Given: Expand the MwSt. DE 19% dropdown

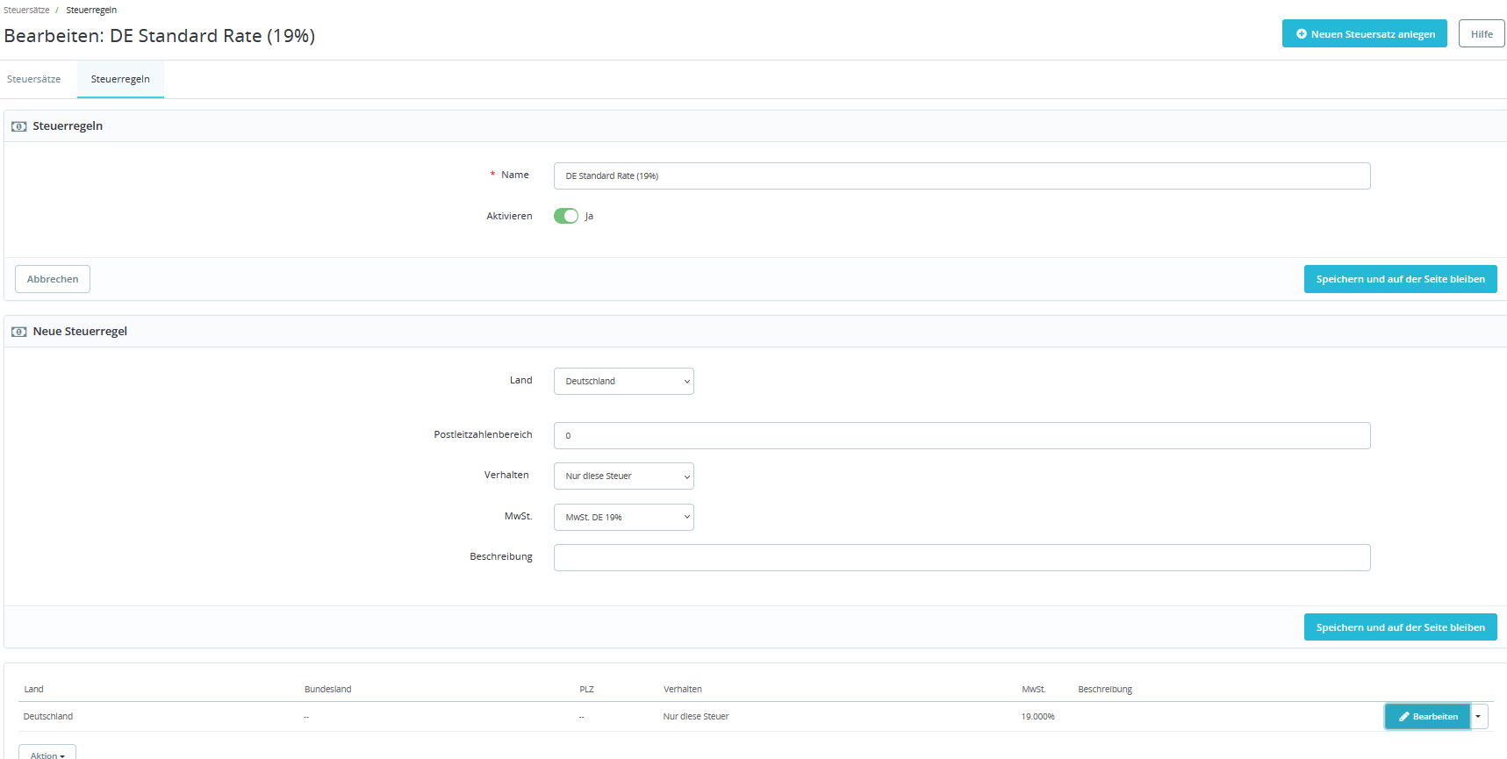Looking at the screenshot, I should (x=624, y=517).
